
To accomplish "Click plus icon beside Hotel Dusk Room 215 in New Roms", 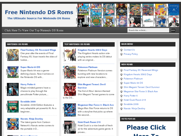I will click(121, 100).
